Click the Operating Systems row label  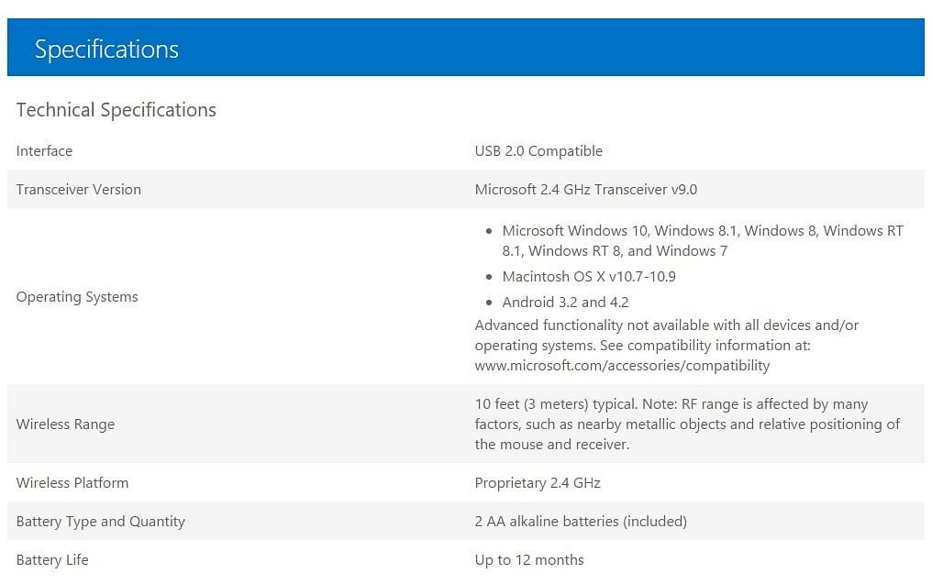[77, 297]
